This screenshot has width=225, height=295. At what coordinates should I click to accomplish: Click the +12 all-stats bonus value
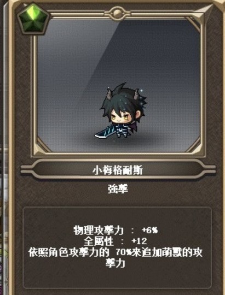click(139, 241)
